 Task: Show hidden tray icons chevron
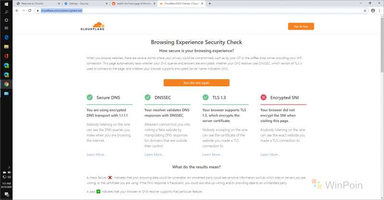point(9,167)
